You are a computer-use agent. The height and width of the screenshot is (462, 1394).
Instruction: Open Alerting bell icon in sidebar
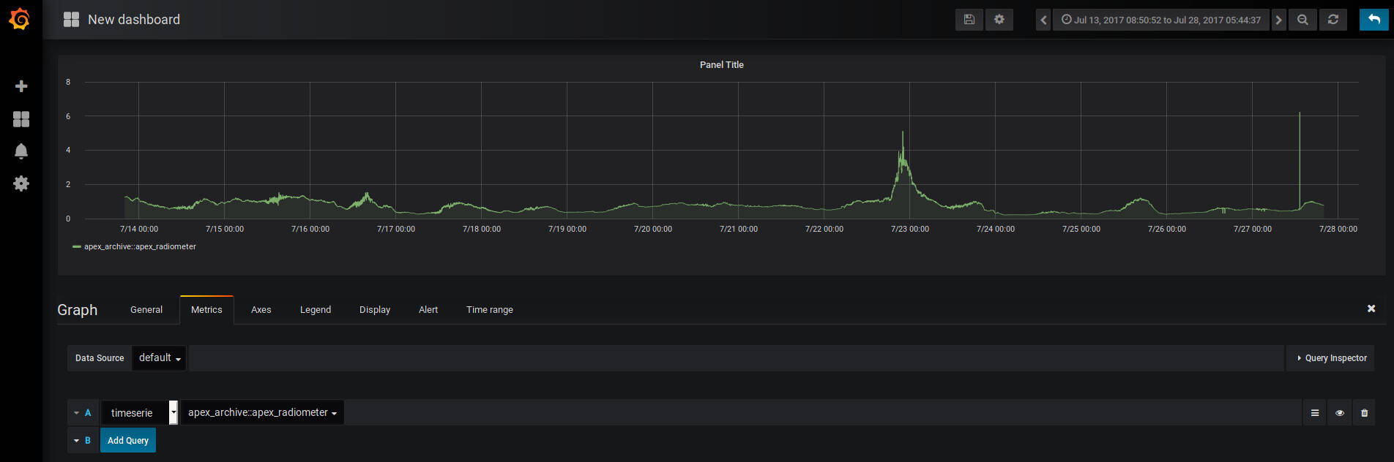(x=21, y=151)
